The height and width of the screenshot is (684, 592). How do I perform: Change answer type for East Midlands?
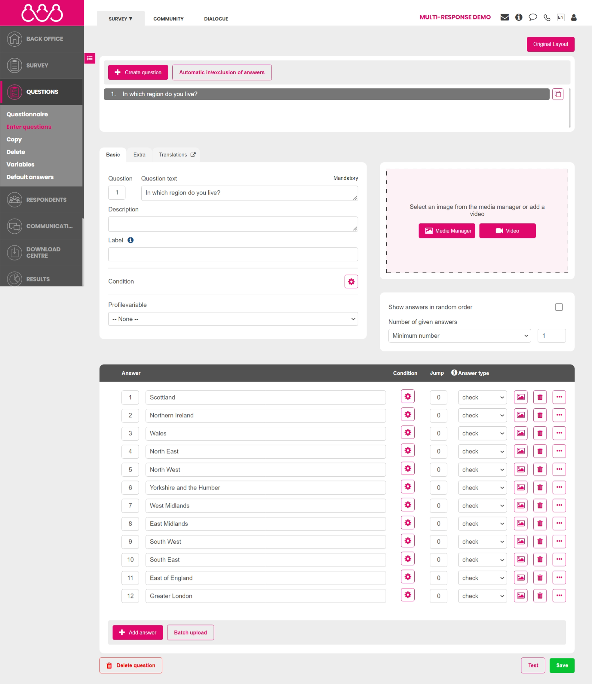click(x=482, y=524)
